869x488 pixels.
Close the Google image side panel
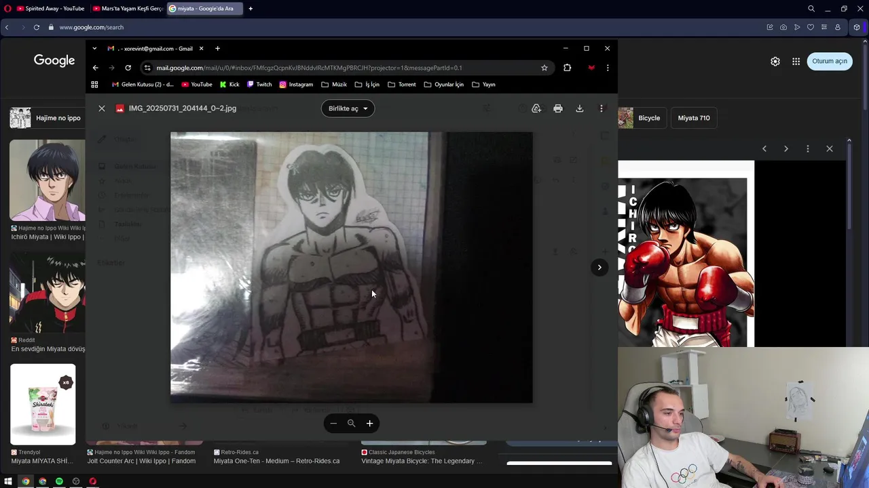(830, 148)
